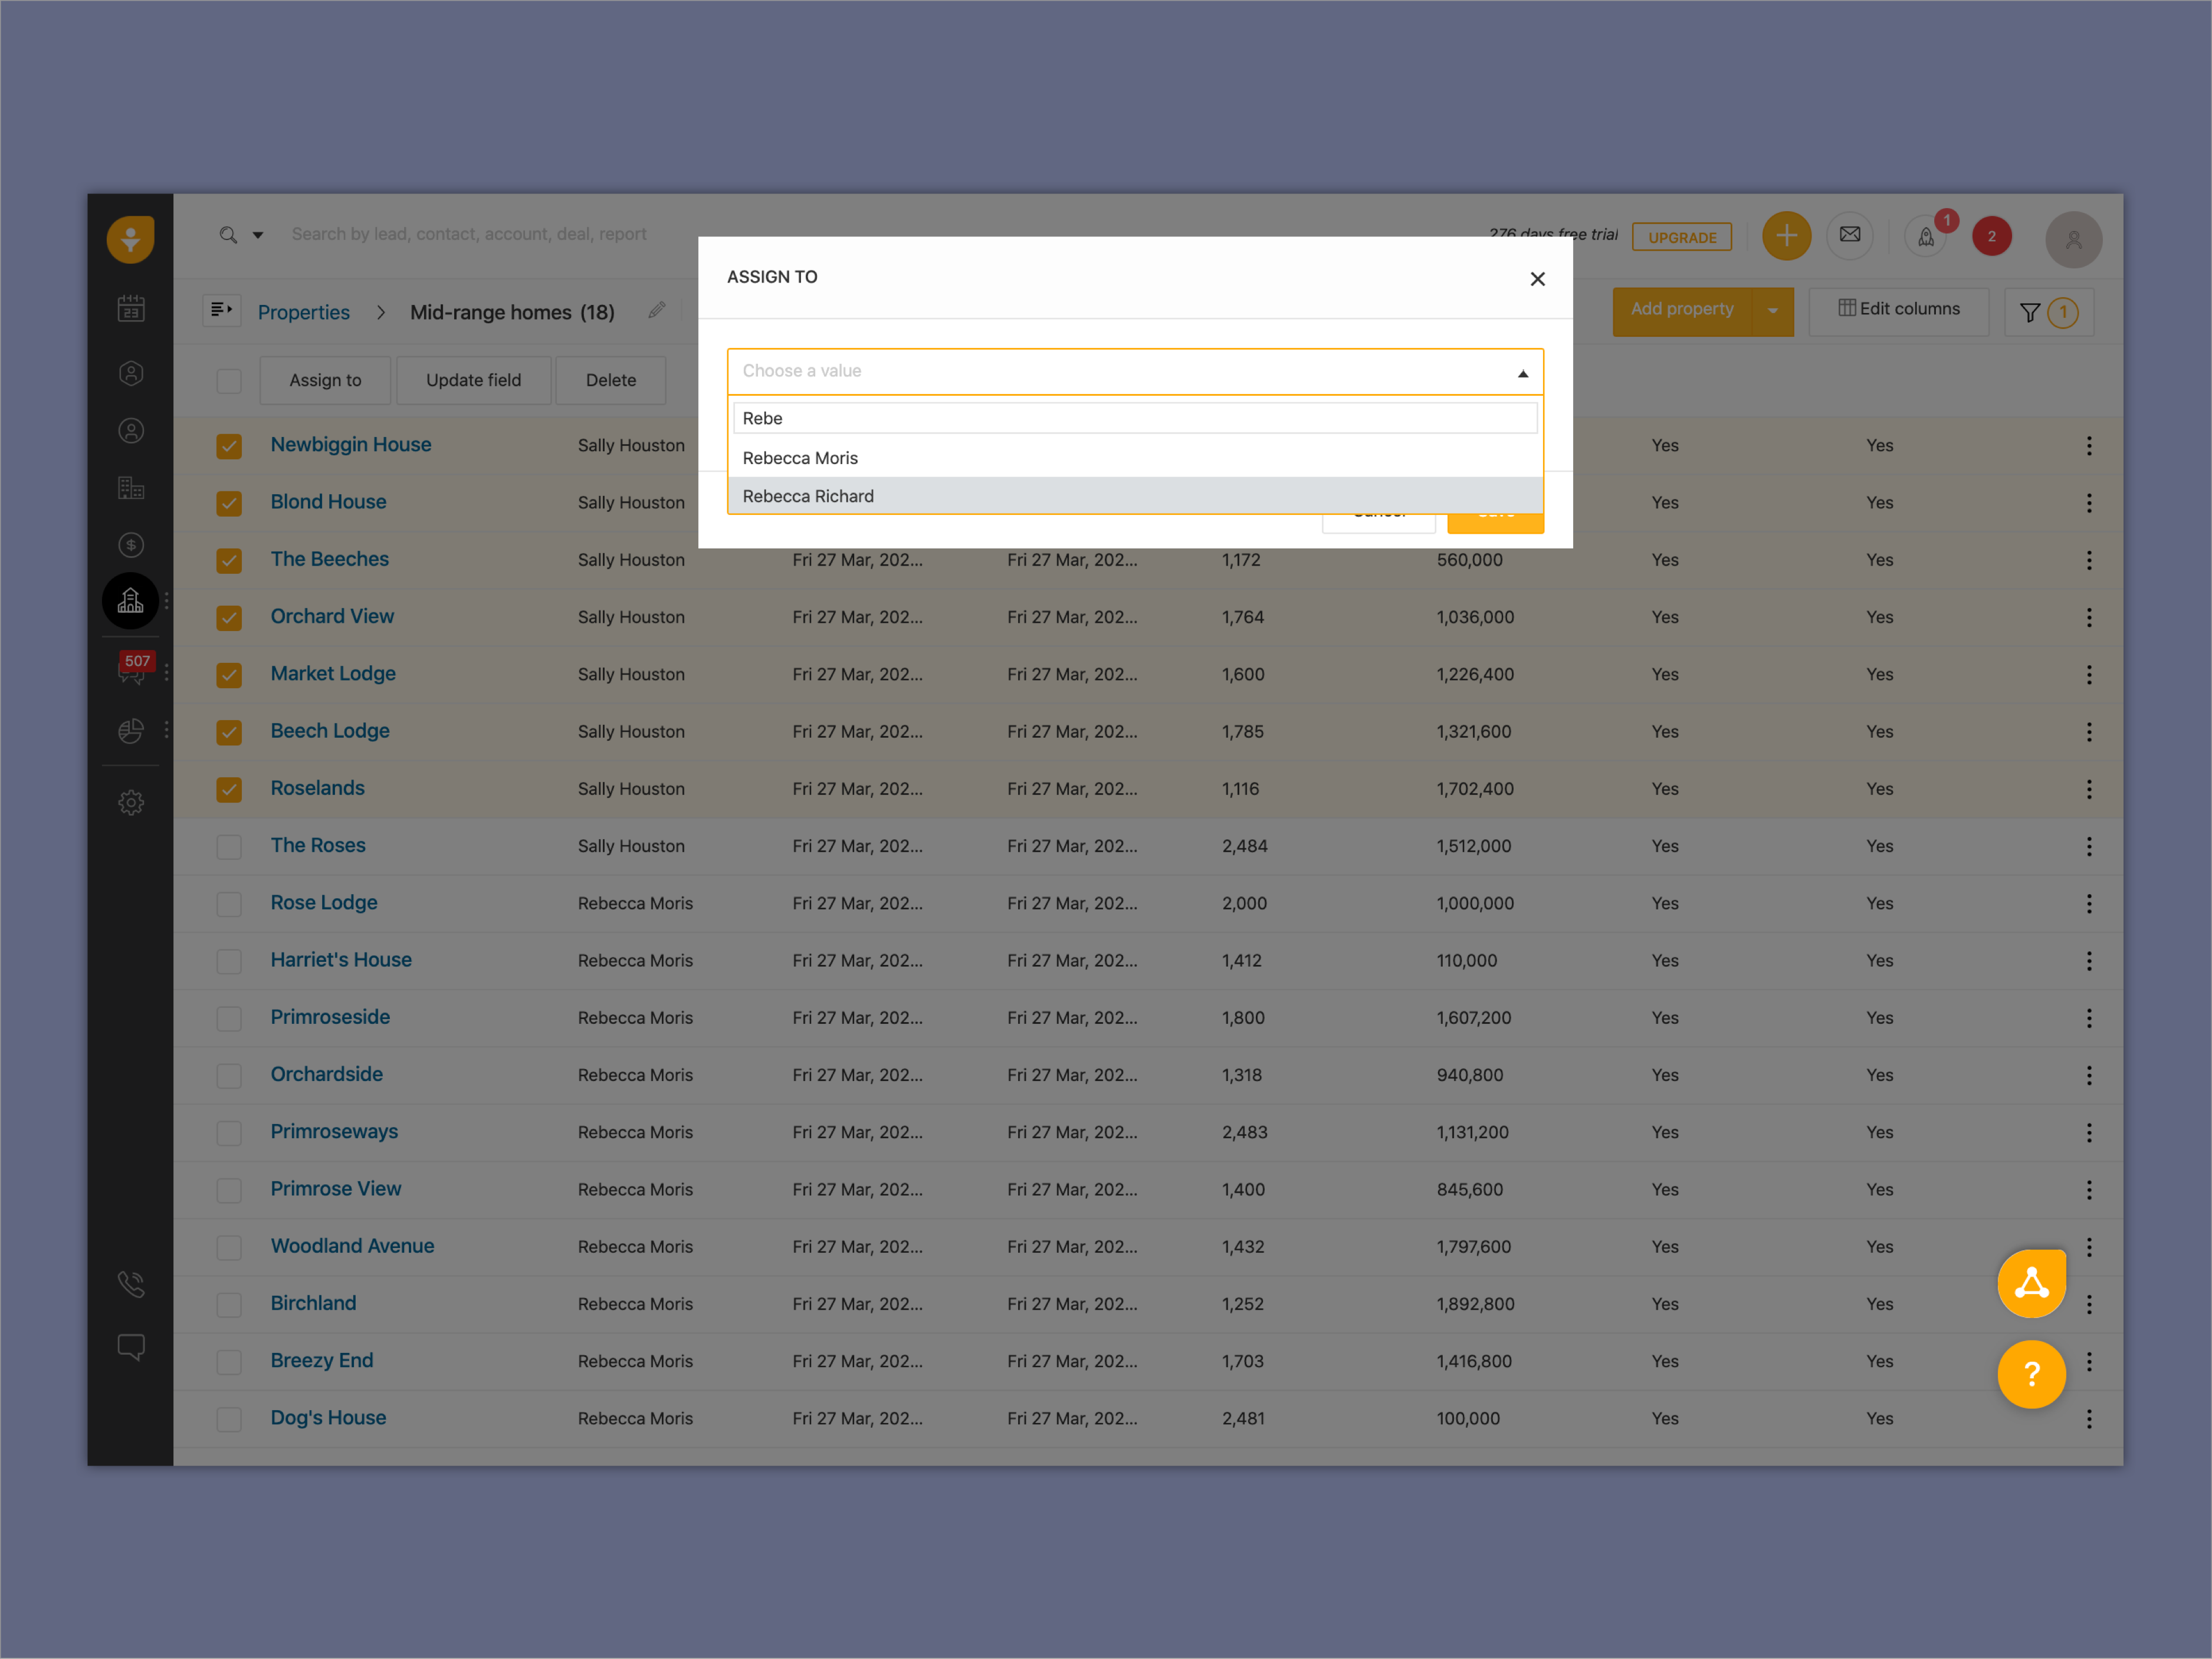Click the Update field button

tap(473, 380)
